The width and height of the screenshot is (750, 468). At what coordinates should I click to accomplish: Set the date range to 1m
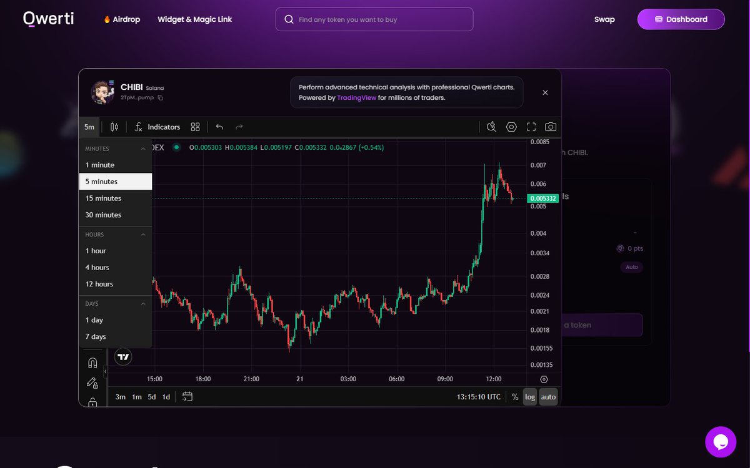[x=136, y=397]
